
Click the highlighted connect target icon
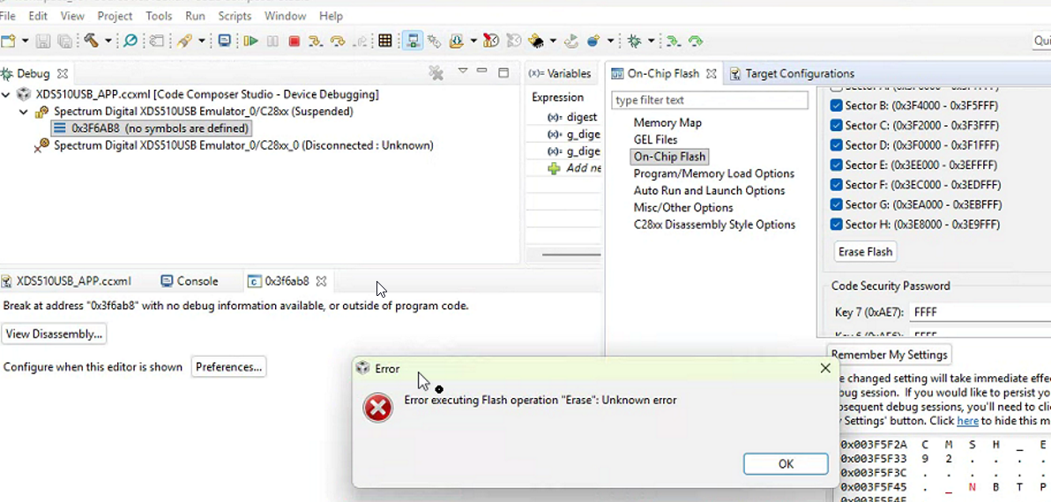click(413, 41)
